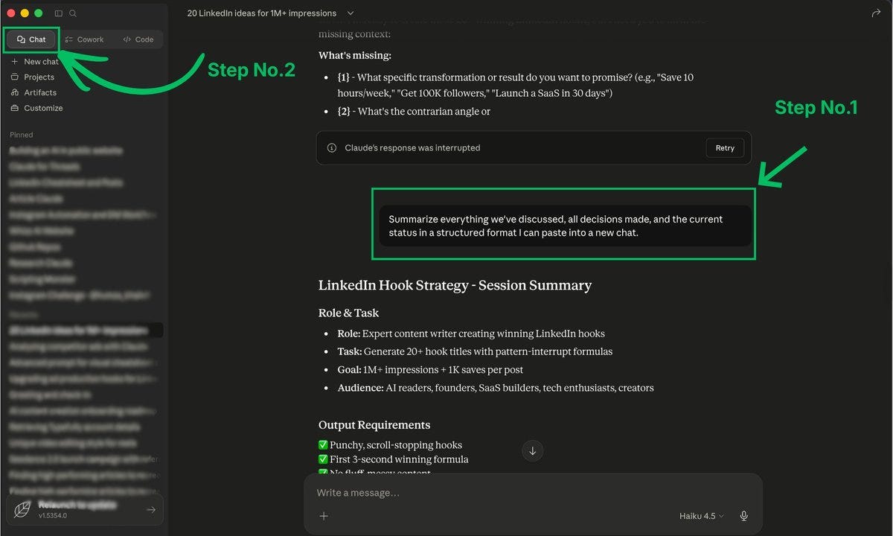Click the Retry button

click(x=725, y=148)
